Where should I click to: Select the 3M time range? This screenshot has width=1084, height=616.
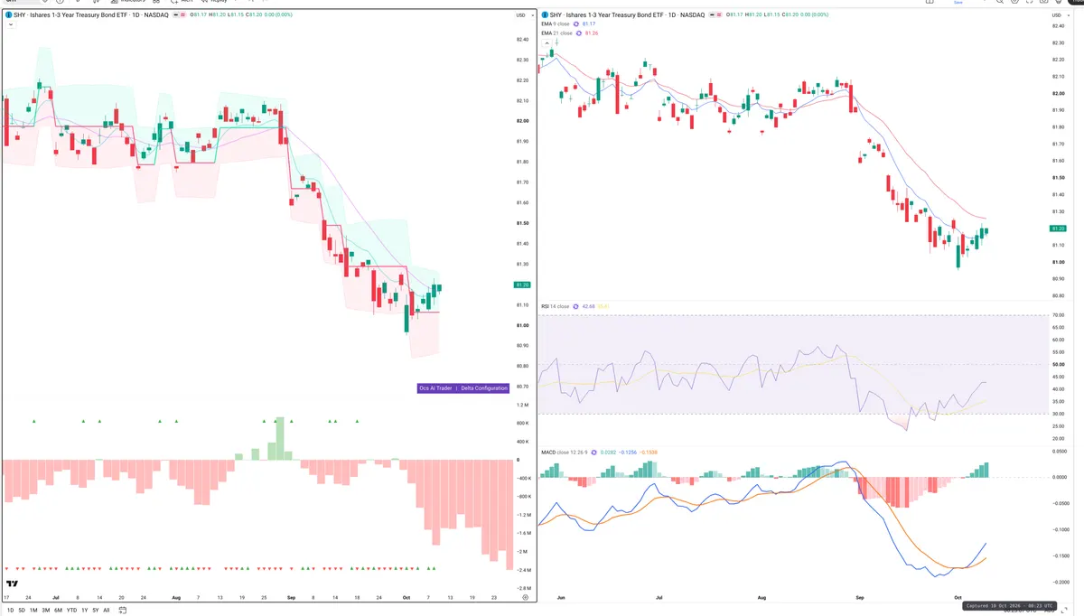tap(45, 611)
